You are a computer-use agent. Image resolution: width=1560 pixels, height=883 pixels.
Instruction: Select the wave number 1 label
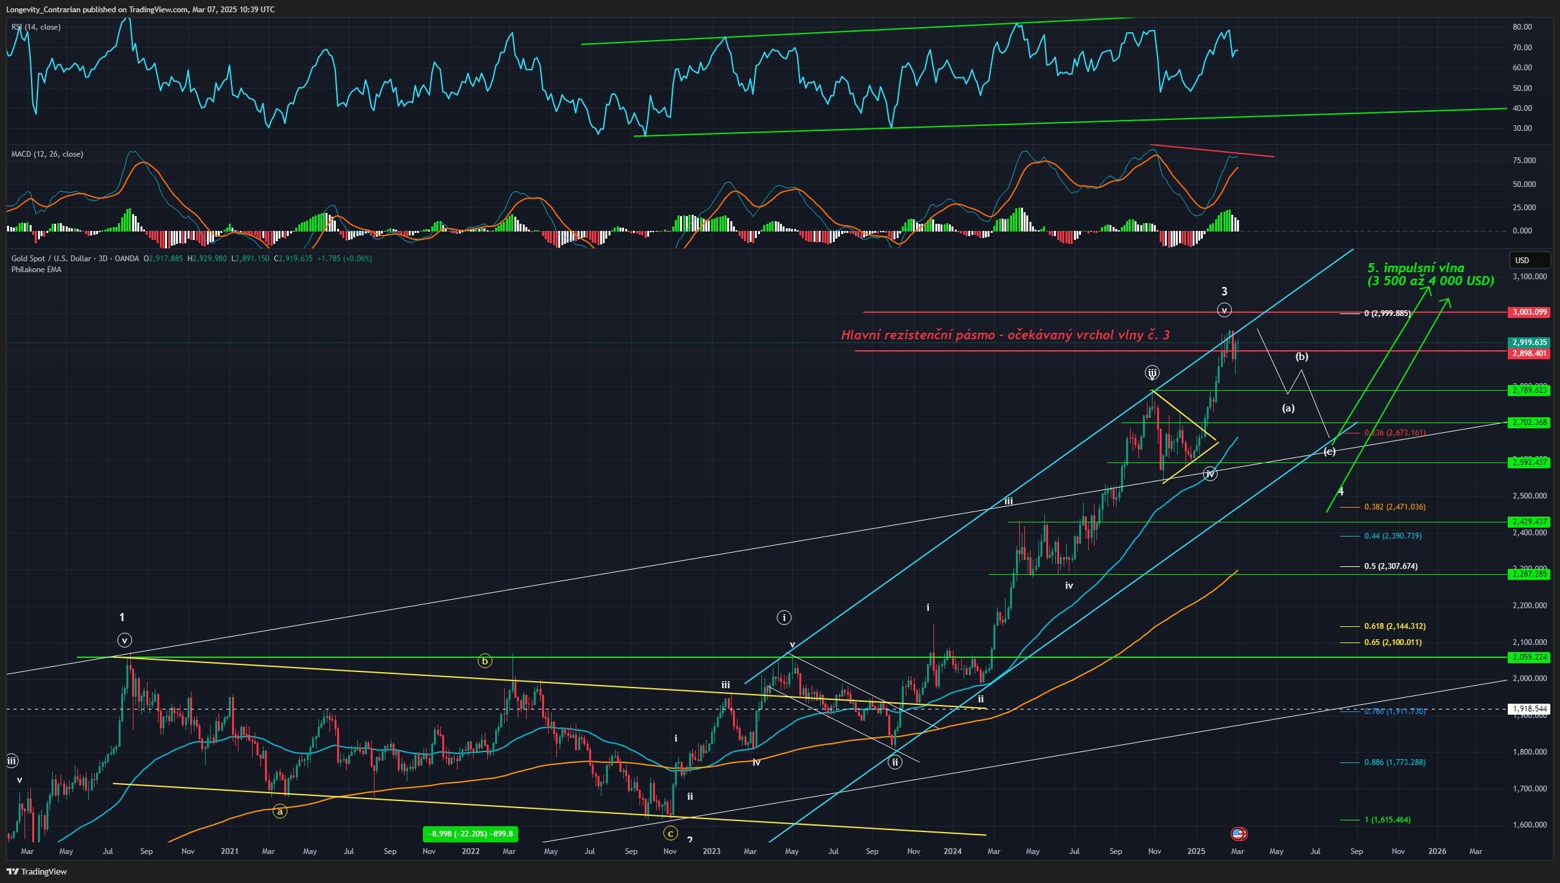tap(122, 618)
